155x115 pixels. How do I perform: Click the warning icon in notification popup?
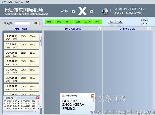pos(63,96)
